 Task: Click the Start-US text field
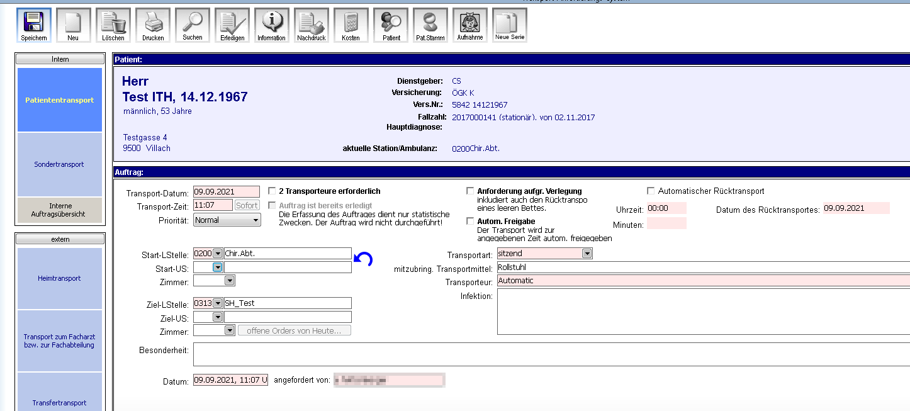pyautogui.click(x=288, y=267)
